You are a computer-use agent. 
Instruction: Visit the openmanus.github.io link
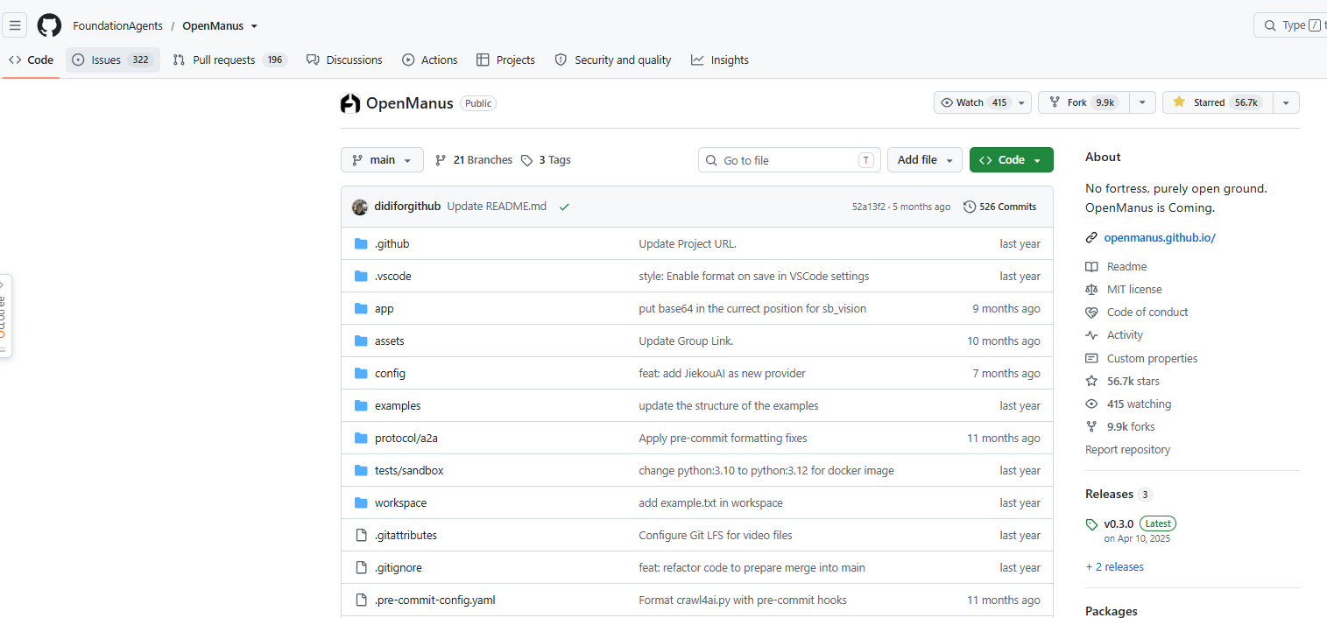[1160, 237]
